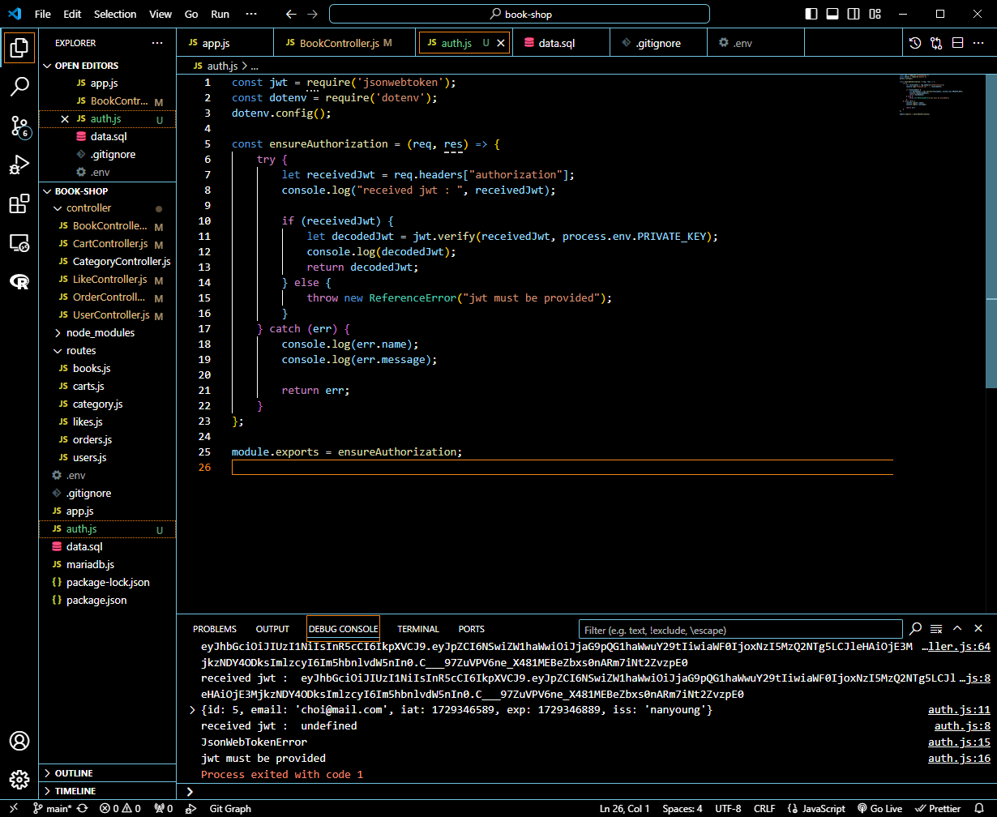The width and height of the screenshot is (997, 817).
Task: Switch to the BookController.js editor tab
Action: [345, 43]
